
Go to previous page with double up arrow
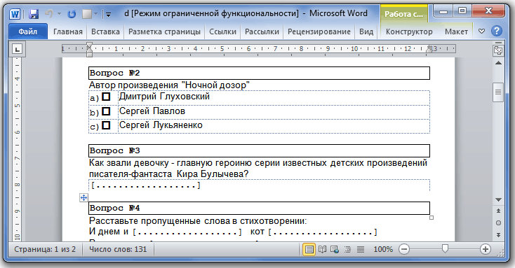[x=498, y=211]
